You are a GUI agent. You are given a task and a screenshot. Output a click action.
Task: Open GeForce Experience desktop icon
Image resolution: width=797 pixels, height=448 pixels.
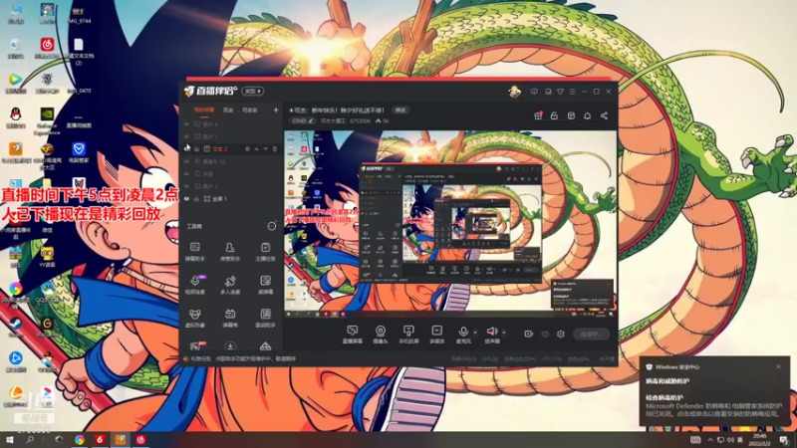(x=47, y=120)
